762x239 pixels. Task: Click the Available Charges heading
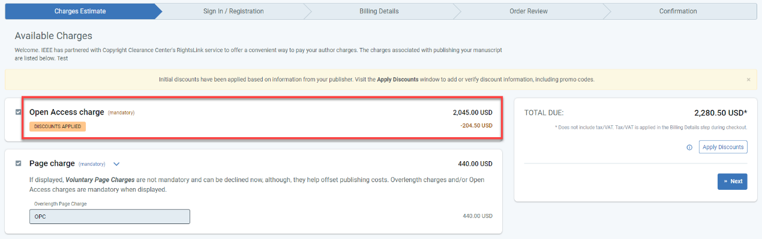[x=53, y=36]
